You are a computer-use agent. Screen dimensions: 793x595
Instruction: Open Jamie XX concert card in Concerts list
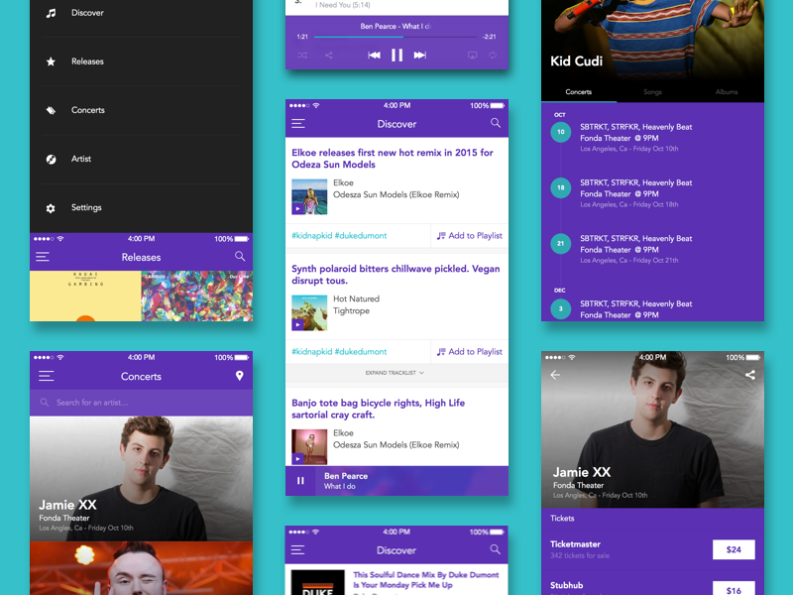coord(141,479)
